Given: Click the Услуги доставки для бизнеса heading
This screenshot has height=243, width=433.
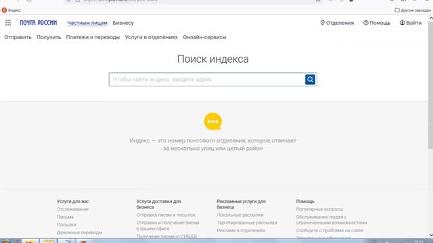Looking at the screenshot, I should 159,204.
